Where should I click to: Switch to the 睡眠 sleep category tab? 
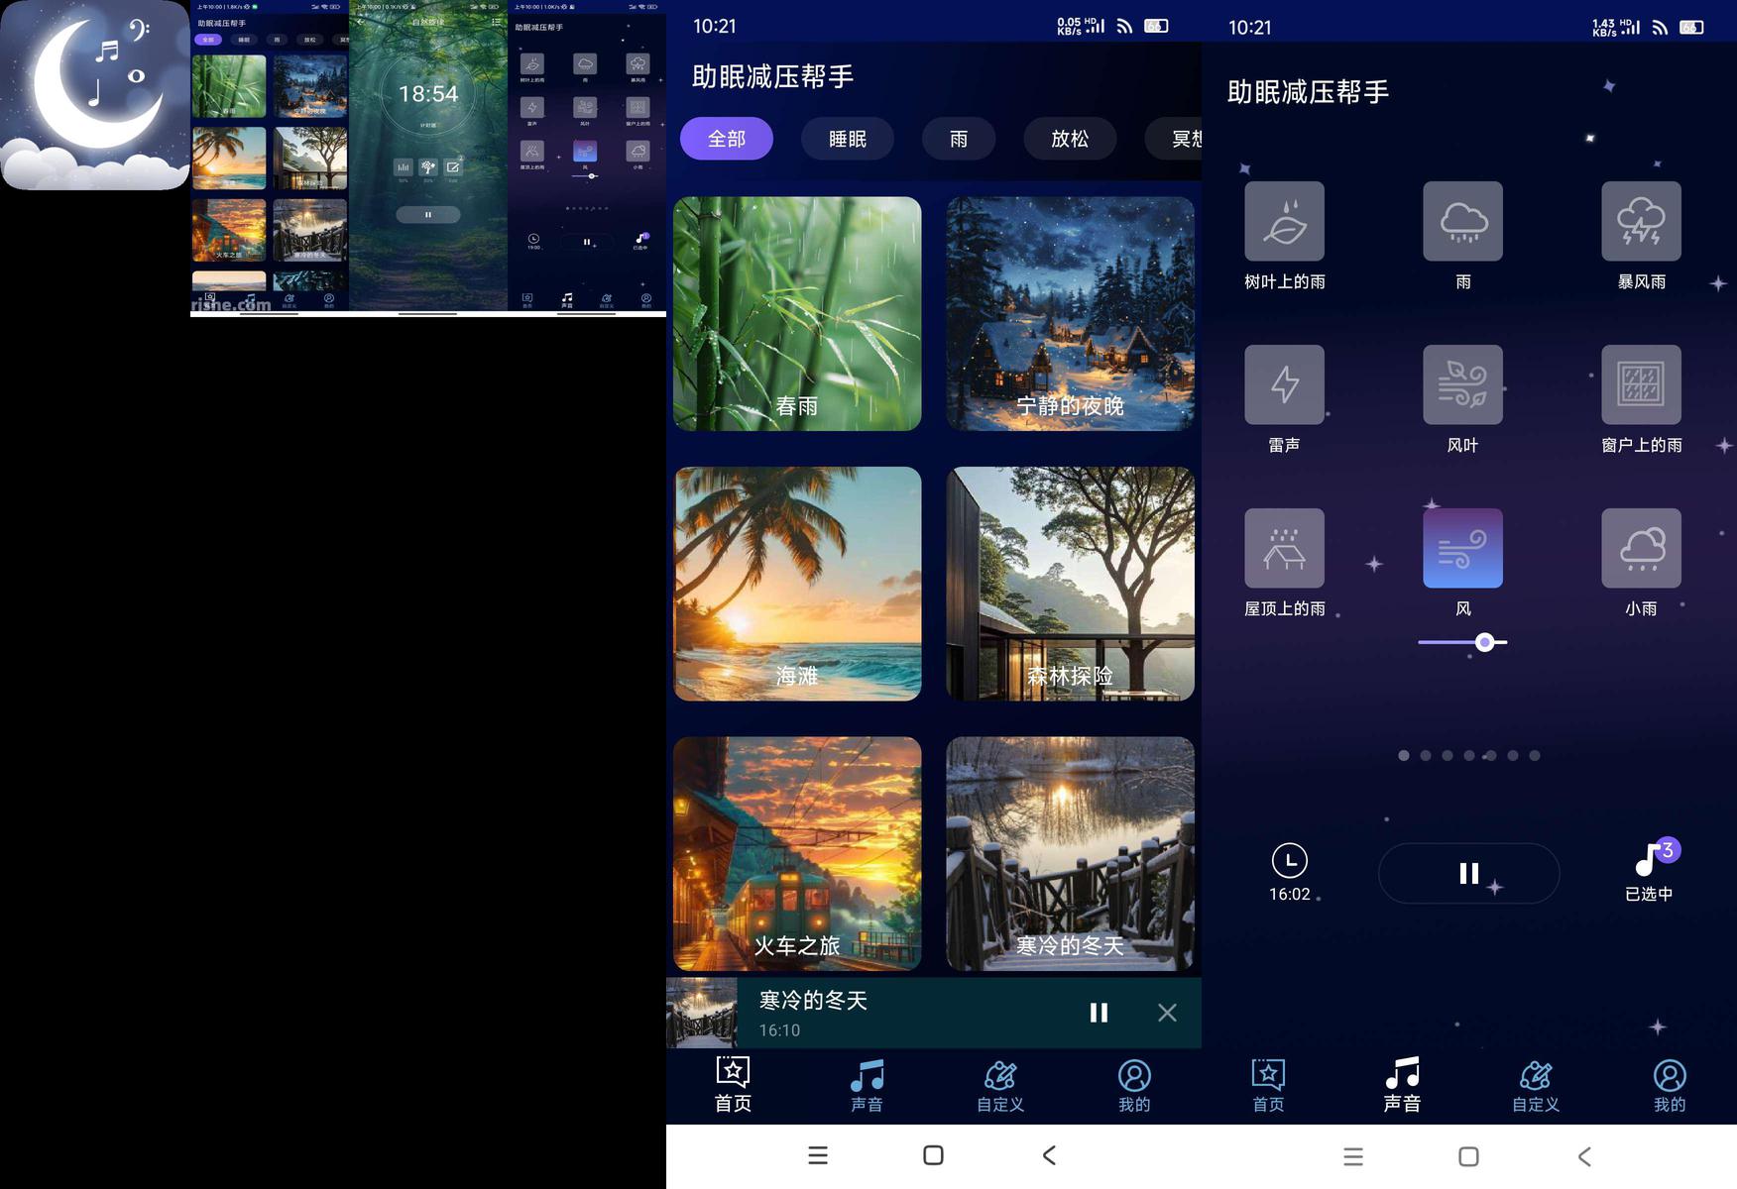coord(847,139)
